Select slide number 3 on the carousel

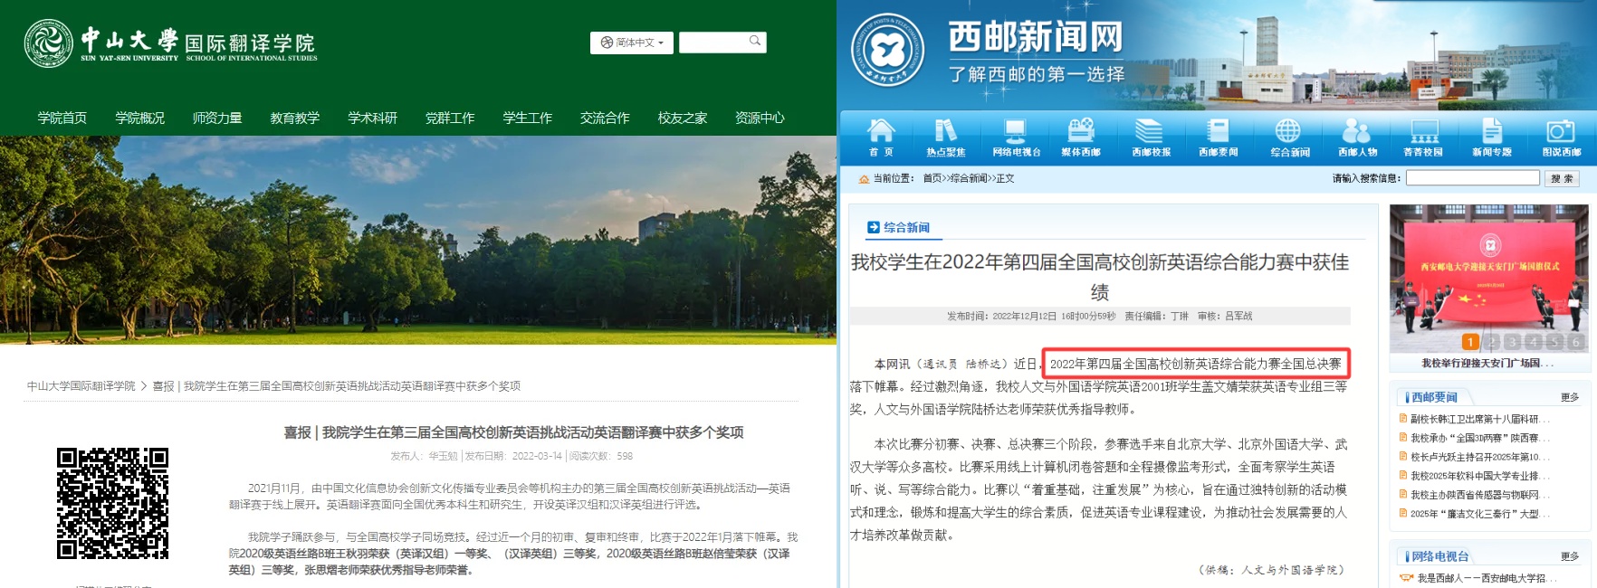coord(1512,342)
